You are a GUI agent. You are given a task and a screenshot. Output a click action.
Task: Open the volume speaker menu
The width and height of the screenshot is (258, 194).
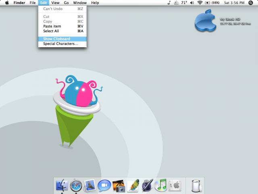tap(192, 3)
